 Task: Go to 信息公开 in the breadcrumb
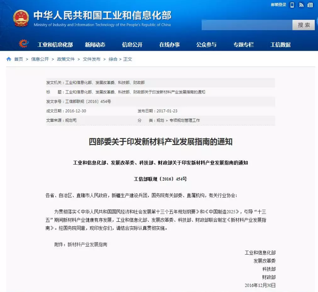pyautogui.click(x=40, y=59)
